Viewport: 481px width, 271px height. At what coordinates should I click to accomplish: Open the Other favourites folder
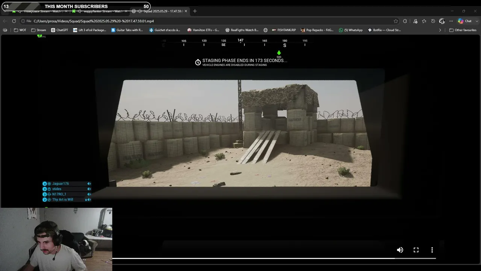(463, 30)
